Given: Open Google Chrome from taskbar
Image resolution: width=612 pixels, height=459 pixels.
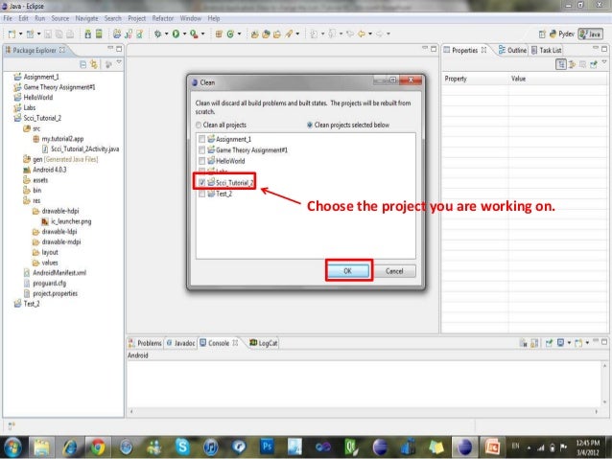Looking at the screenshot, I should (98, 447).
